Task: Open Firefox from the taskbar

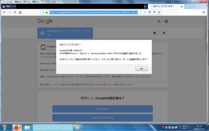Action: [x=17, y=128]
